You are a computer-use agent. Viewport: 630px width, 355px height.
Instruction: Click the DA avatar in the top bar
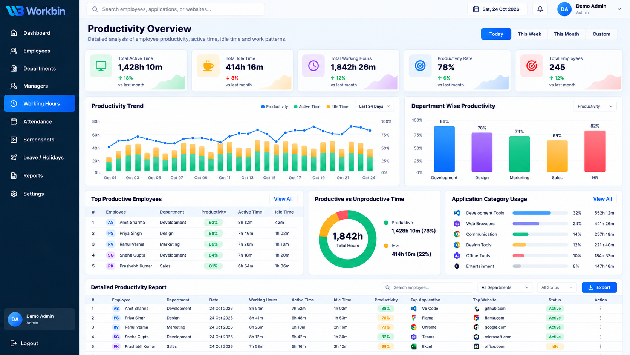(x=564, y=9)
